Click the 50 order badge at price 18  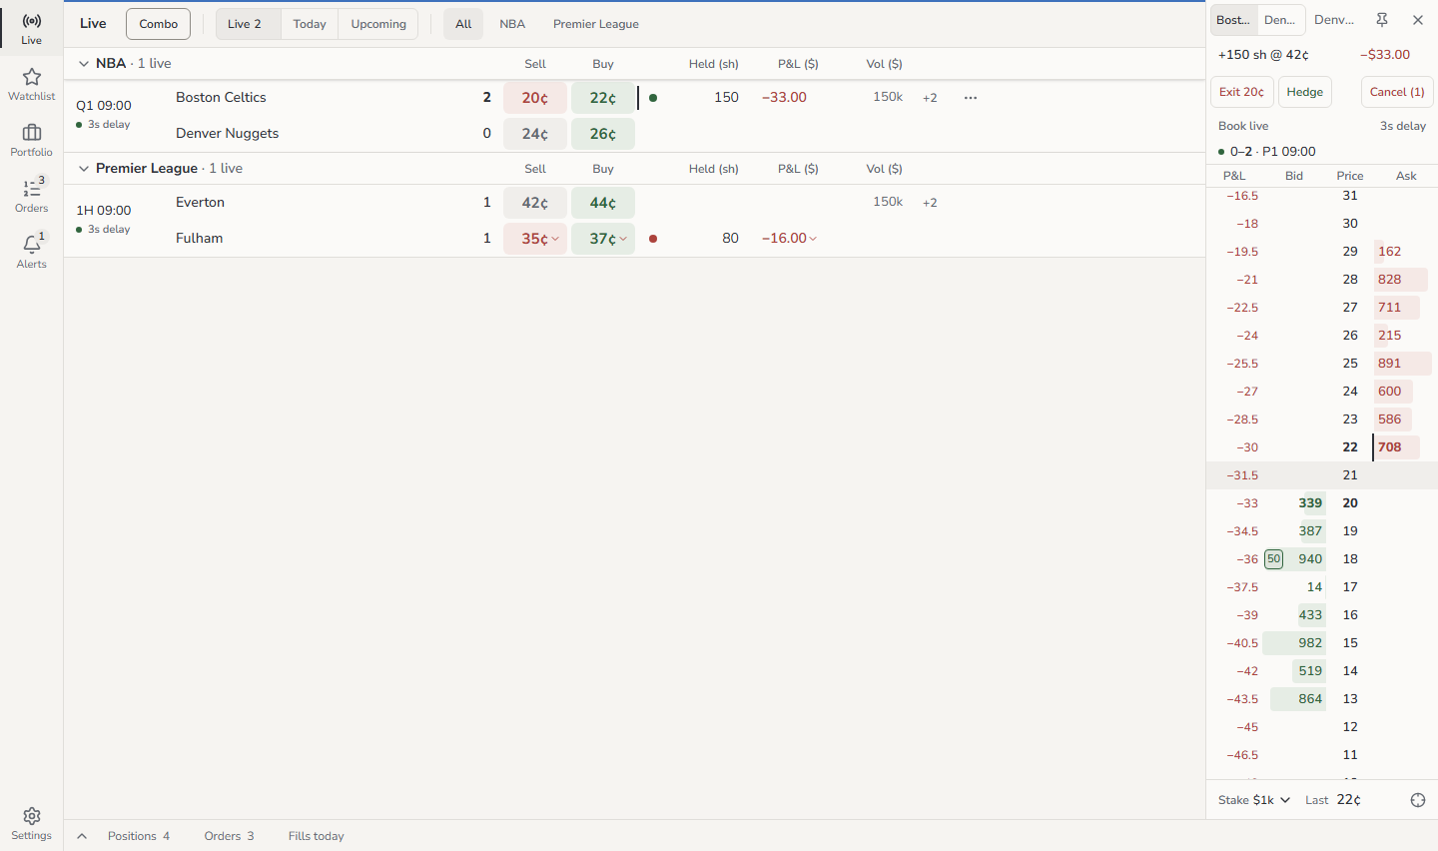(x=1274, y=559)
